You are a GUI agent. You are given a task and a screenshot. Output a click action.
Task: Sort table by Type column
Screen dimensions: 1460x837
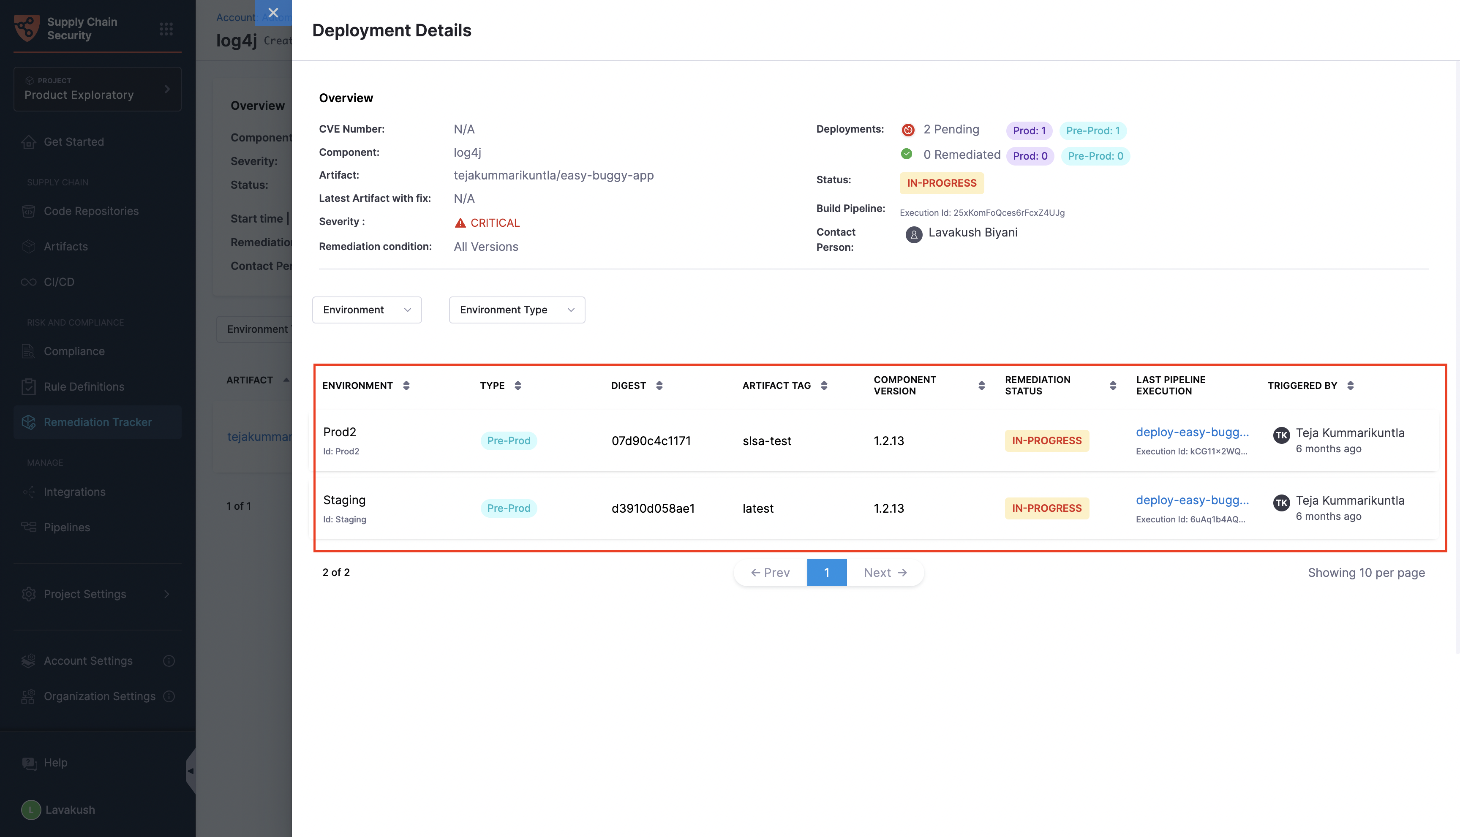[x=518, y=386]
